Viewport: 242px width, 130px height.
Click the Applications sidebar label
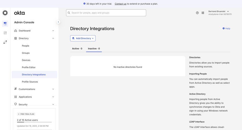(x=25, y=97)
